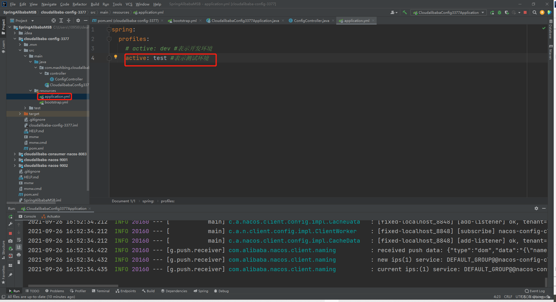This screenshot has width=556, height=302.
Task: Open the Refactor menu
Action: (80, 4)
